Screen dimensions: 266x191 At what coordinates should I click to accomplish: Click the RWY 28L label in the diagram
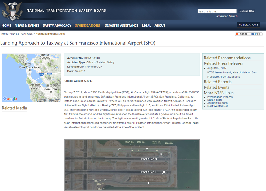pos(149,172)
